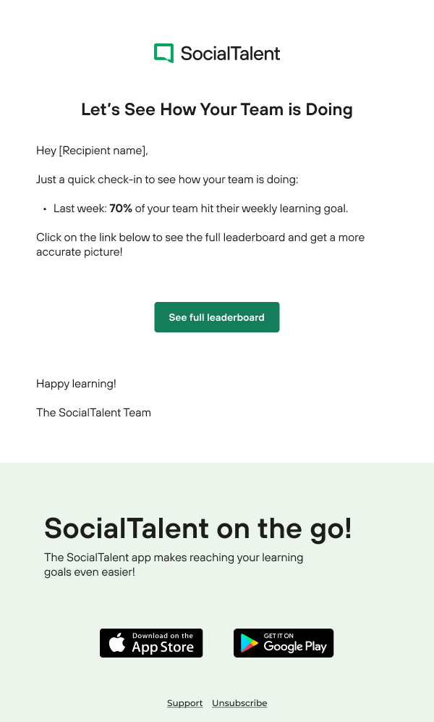
Task: Click the bold 70% figure
Action: [121, 209]
